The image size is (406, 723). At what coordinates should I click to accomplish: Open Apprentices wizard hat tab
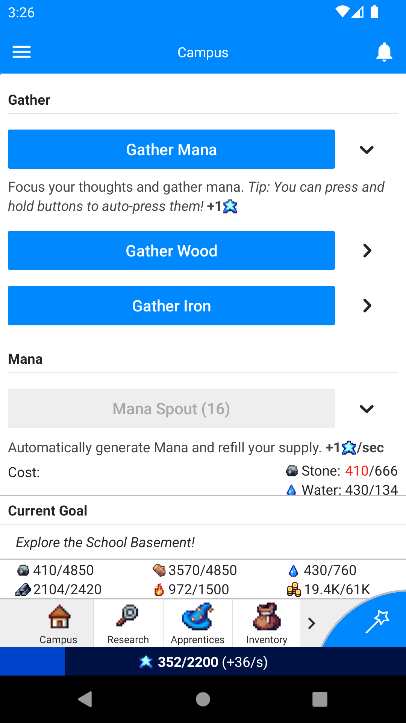pos(198,624)
